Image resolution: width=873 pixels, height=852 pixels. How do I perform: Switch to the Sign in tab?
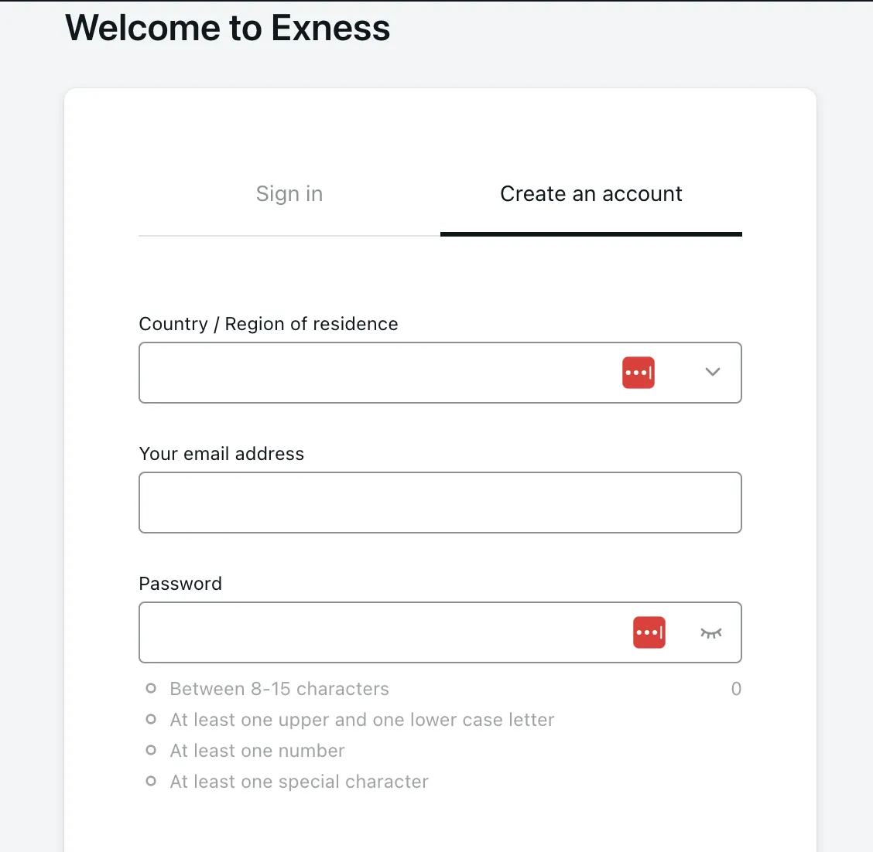(x=289, y=193)
